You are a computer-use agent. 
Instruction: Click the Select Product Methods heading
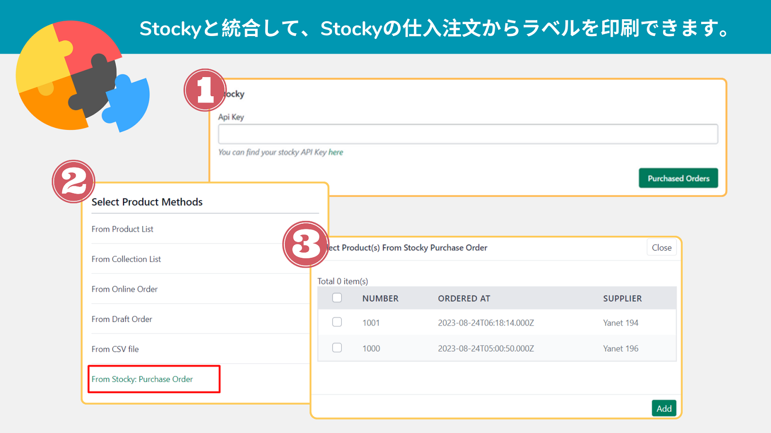click(x=147, y=202)
